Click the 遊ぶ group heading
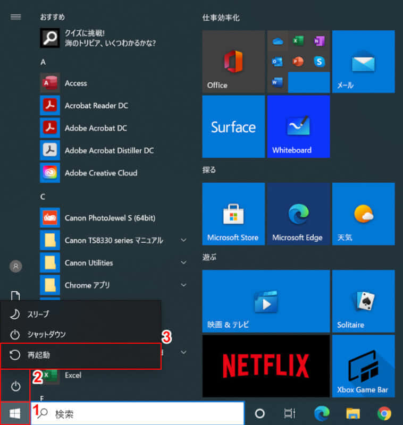This screenshot has height=425, width=403. tap(209, 257)
